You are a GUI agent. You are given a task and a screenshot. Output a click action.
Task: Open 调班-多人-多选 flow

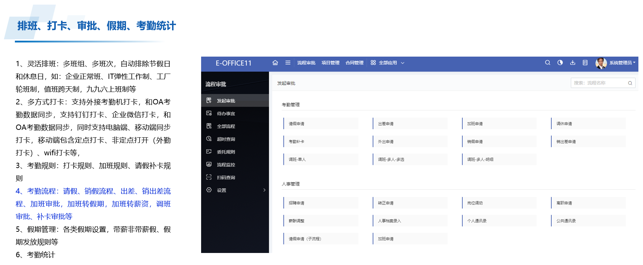click(410, 159)
